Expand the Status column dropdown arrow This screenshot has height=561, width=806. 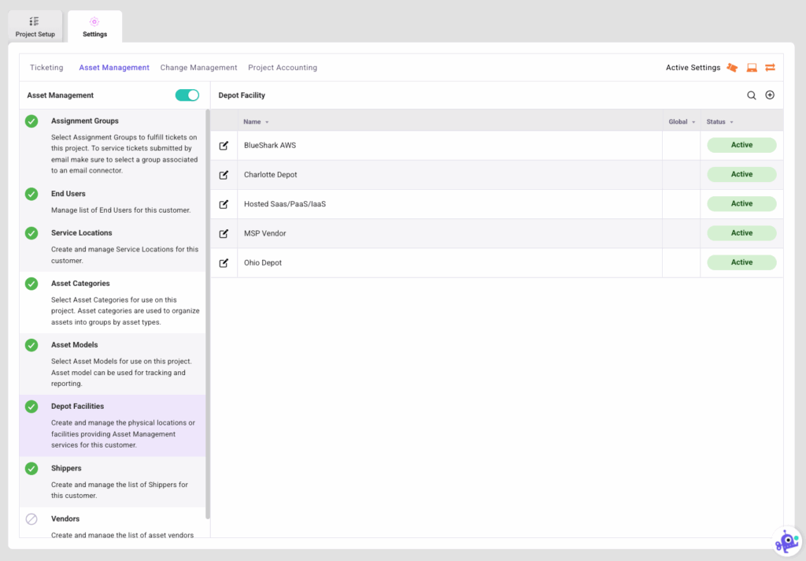[731, 122]
